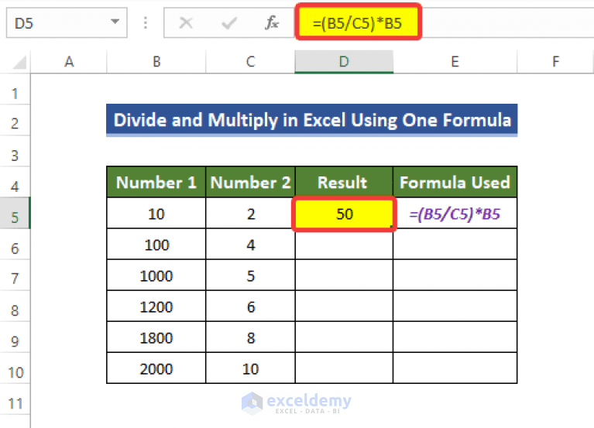Click the Enter checkmark icon in formula bar
The width and height of the screenshot is (594, 428).
(229, 23)
